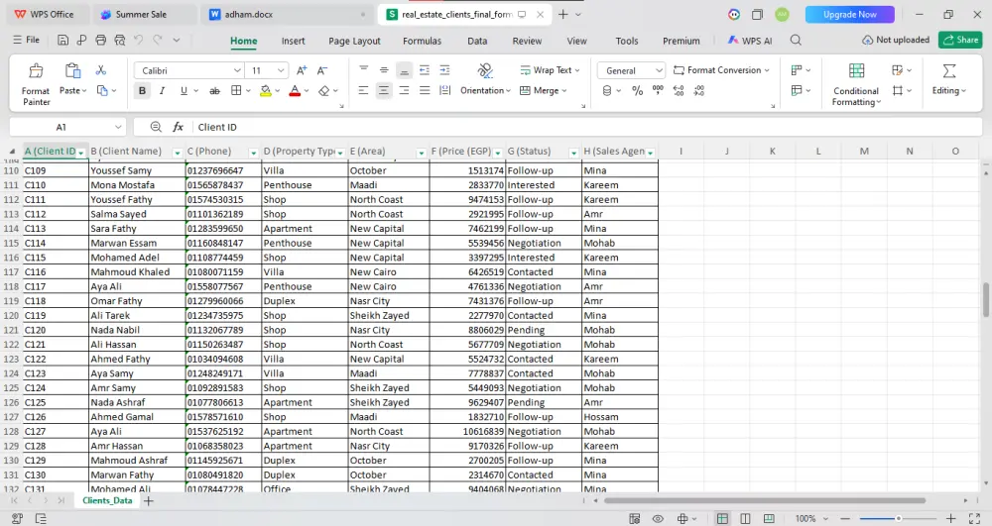
Task: Click the Merge button
Action: (543, 91)
